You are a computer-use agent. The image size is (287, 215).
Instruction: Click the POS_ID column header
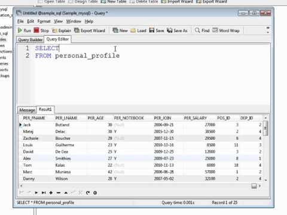pyautogui.click(x=224, y=118)
